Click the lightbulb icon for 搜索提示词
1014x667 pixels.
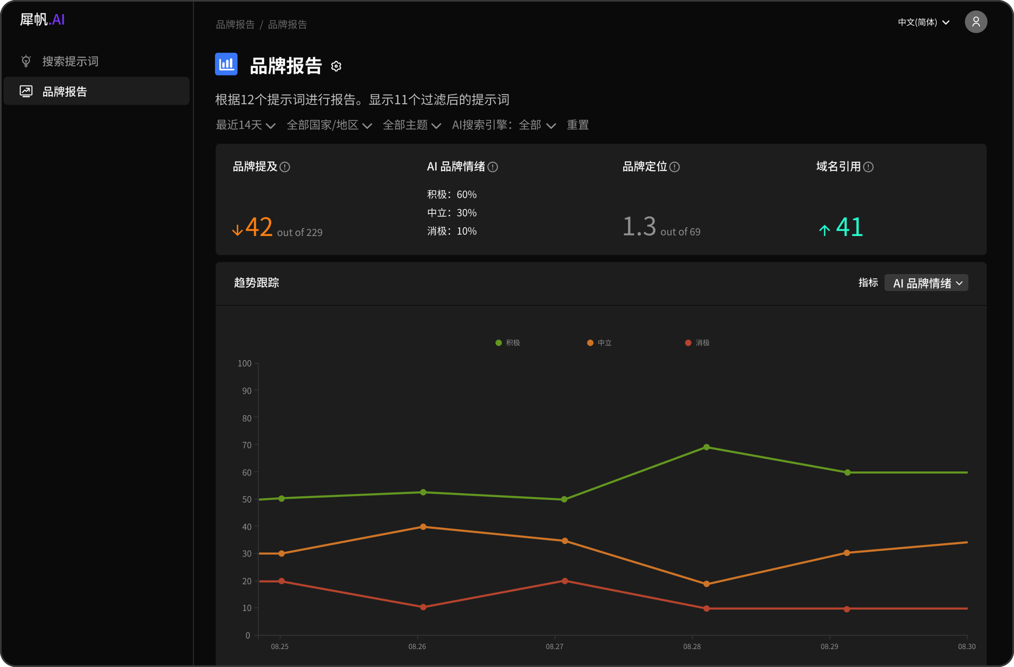26,61
